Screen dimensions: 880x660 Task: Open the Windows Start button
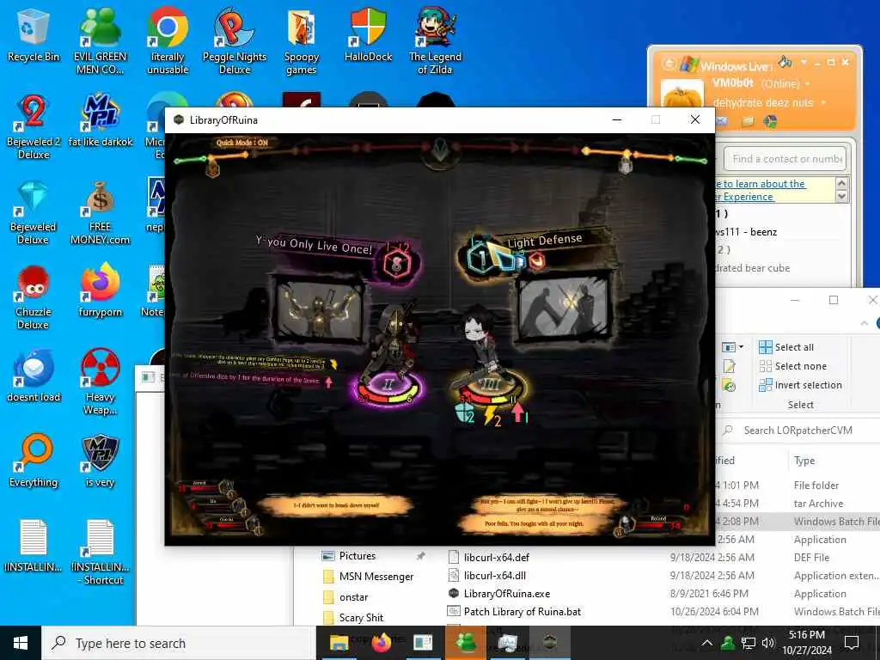[21, 643]
